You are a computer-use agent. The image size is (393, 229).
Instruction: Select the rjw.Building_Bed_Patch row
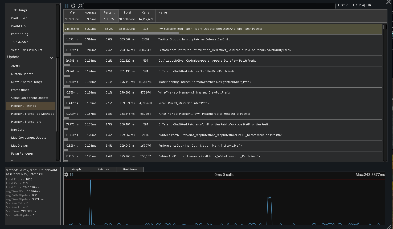(x=223, y=29)
